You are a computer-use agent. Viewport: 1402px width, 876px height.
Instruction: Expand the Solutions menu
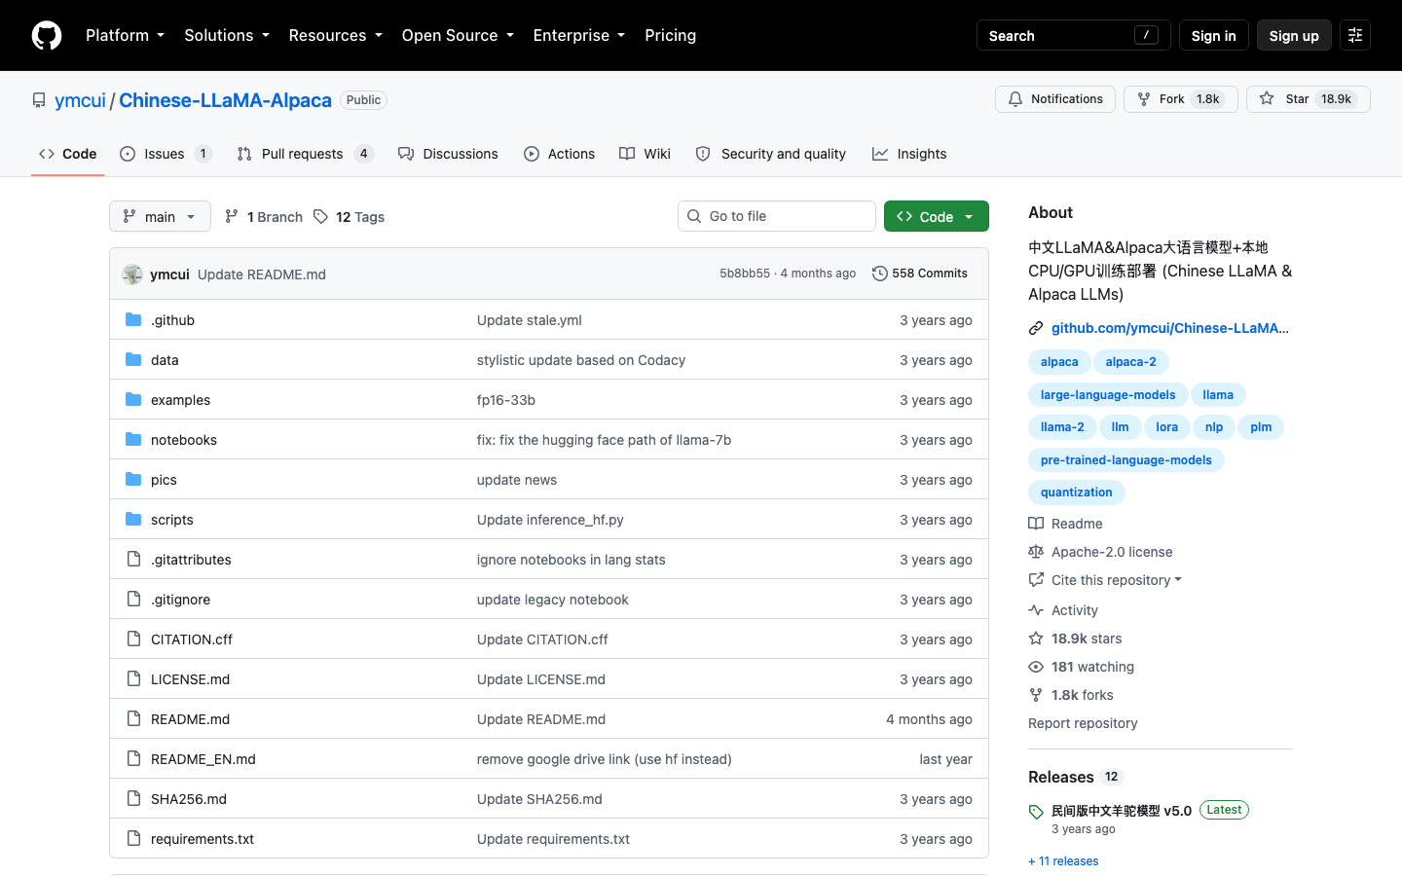coord(227,35)
